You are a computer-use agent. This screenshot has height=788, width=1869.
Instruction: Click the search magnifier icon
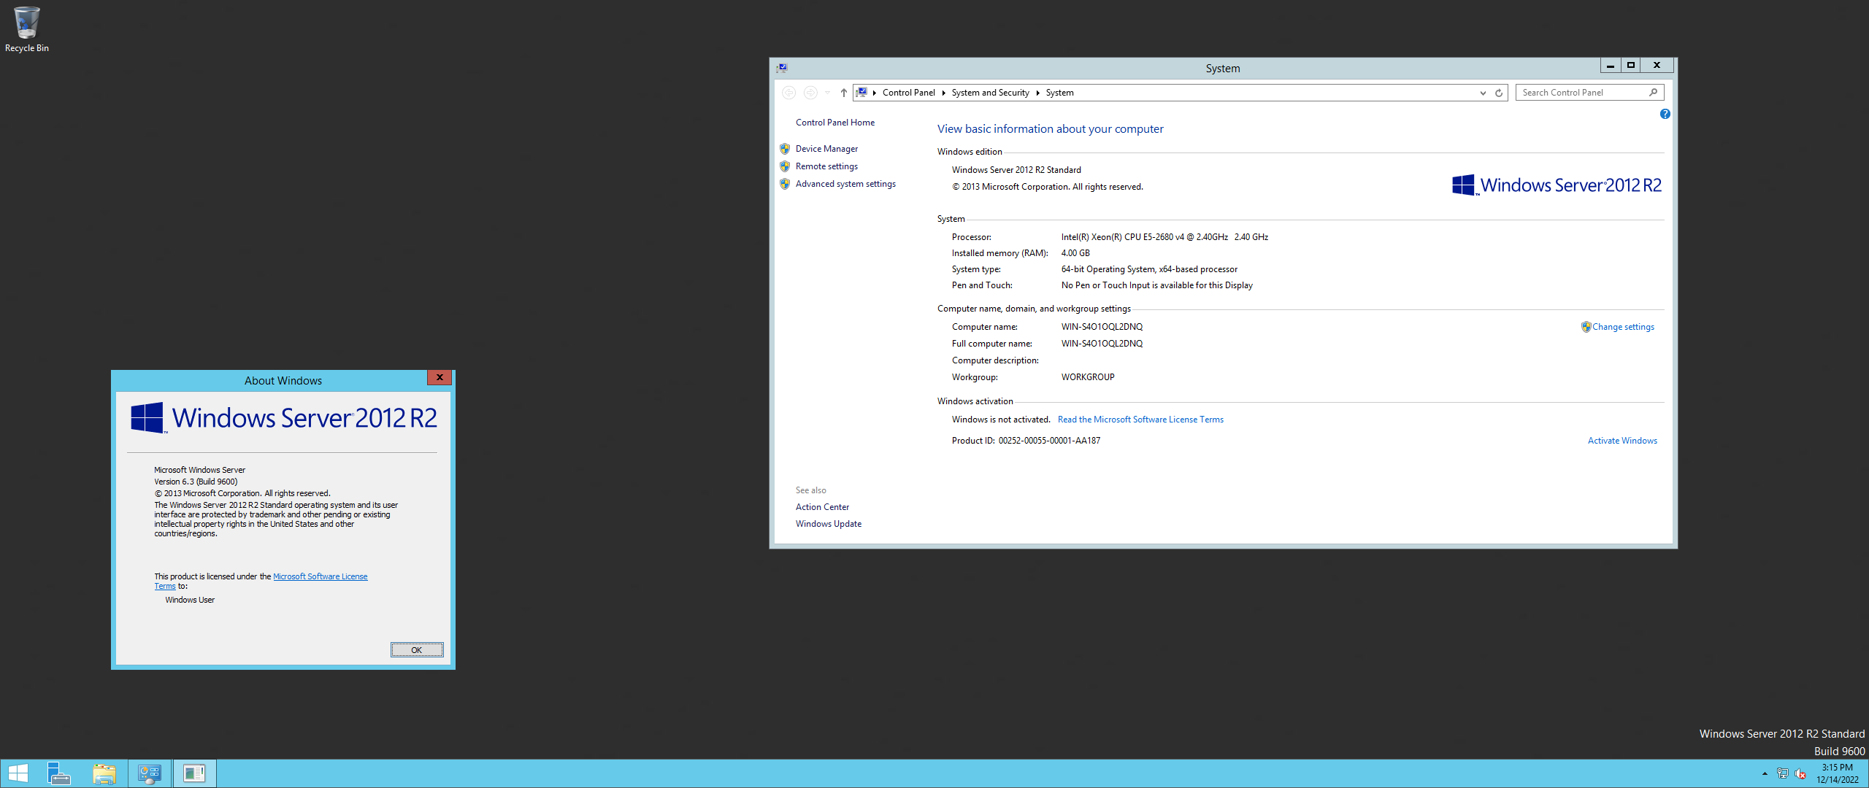pyautogui.click(x=1653, y=93)
